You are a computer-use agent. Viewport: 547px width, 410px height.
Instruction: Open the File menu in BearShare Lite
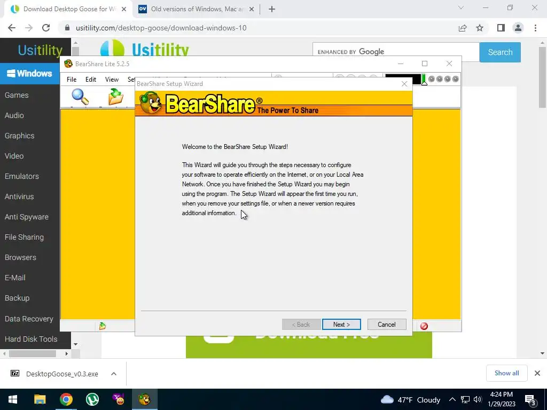[x=72, y=80]
